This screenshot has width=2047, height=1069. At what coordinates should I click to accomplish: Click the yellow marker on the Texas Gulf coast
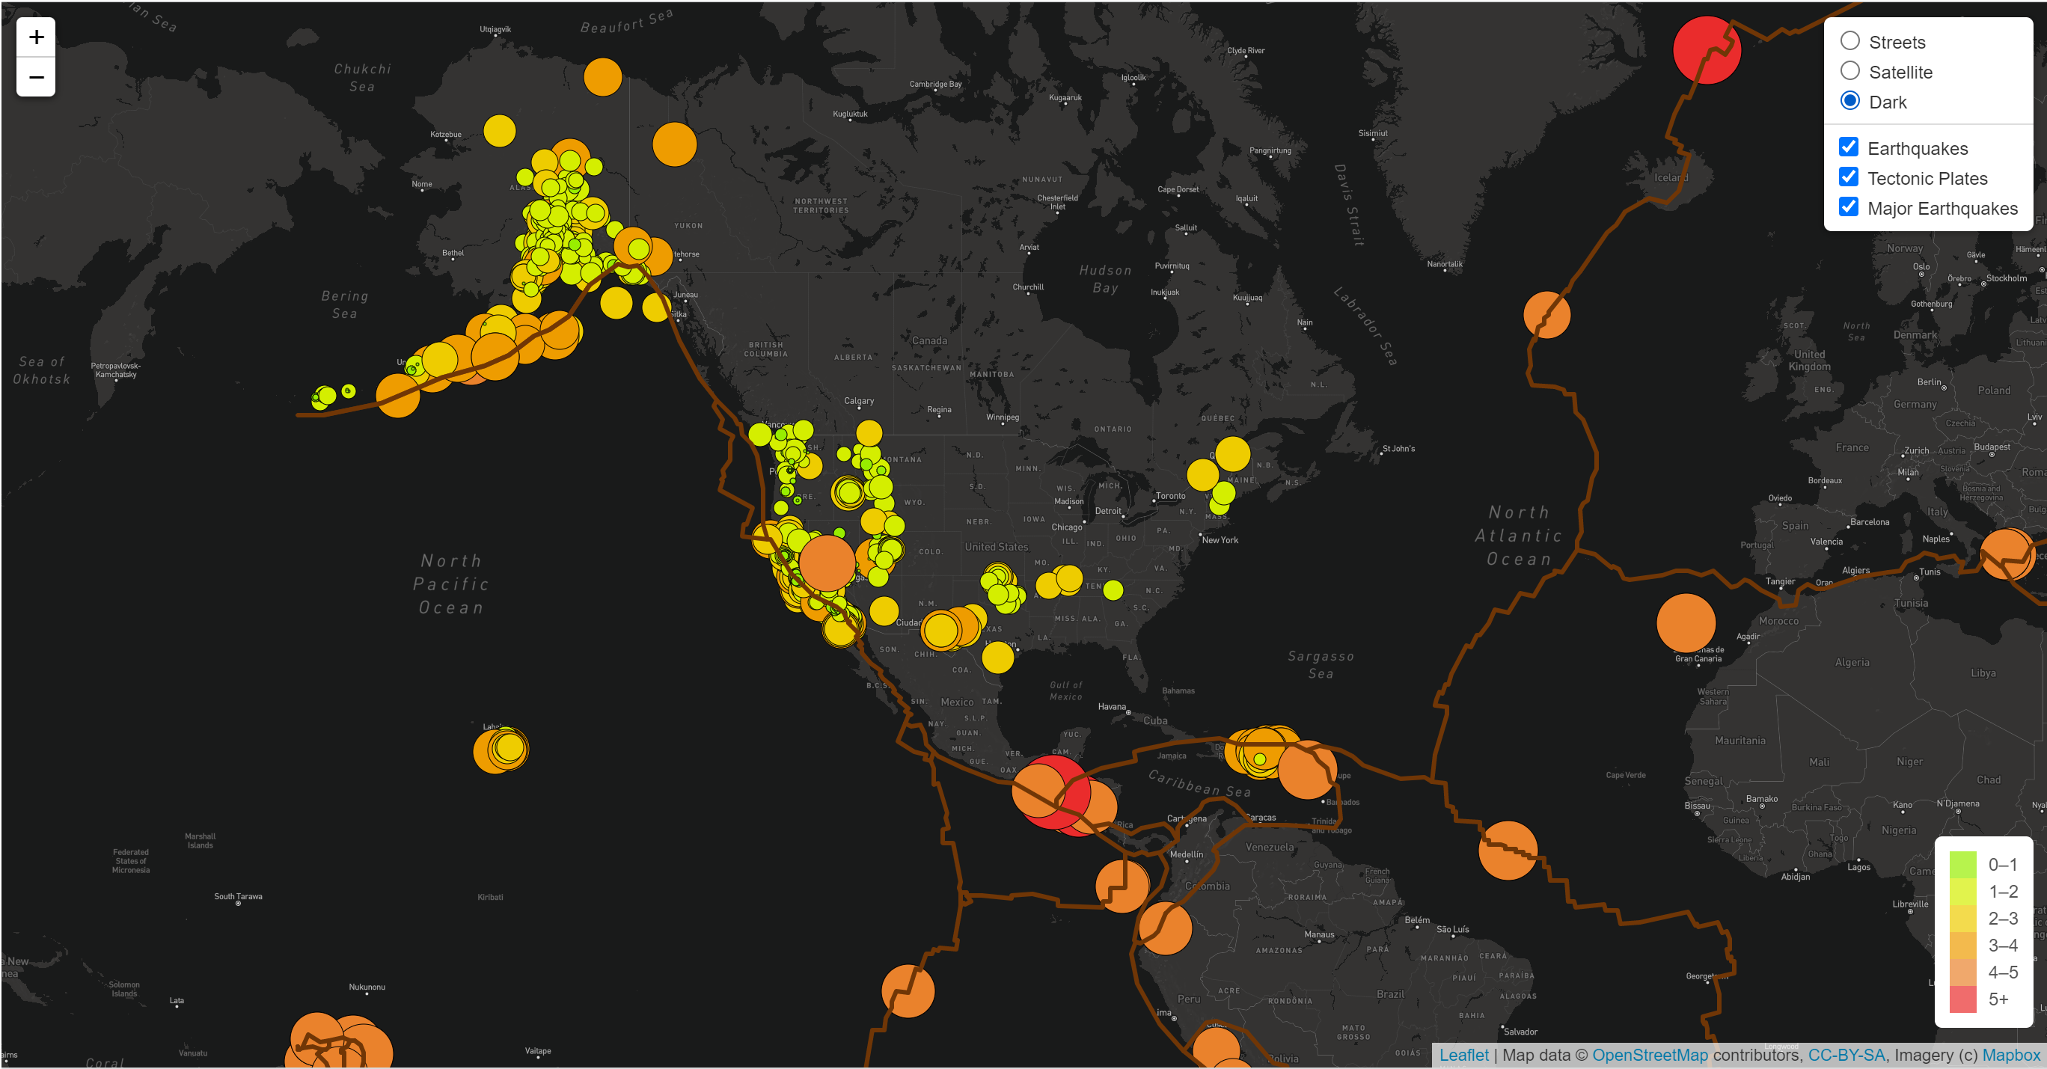pos(997,658)
